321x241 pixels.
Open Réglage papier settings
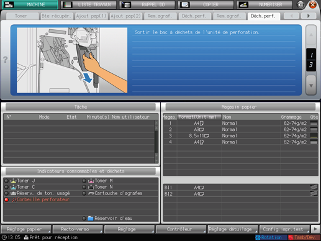pos(26,229)
